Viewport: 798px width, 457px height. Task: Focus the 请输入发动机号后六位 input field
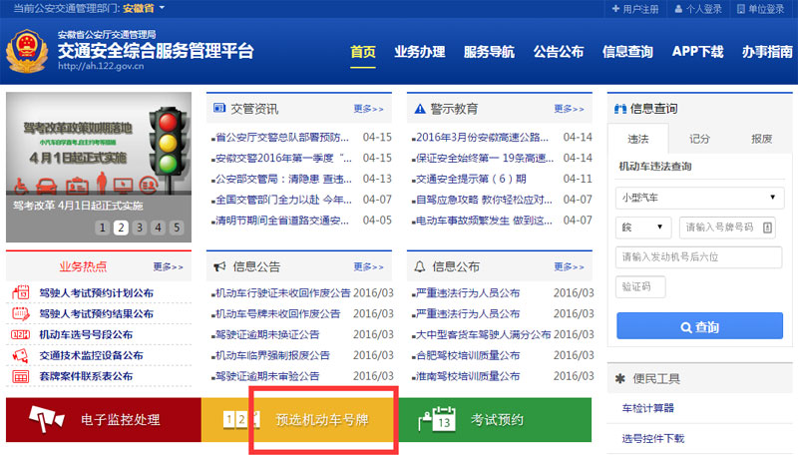[x=699, y=257]
